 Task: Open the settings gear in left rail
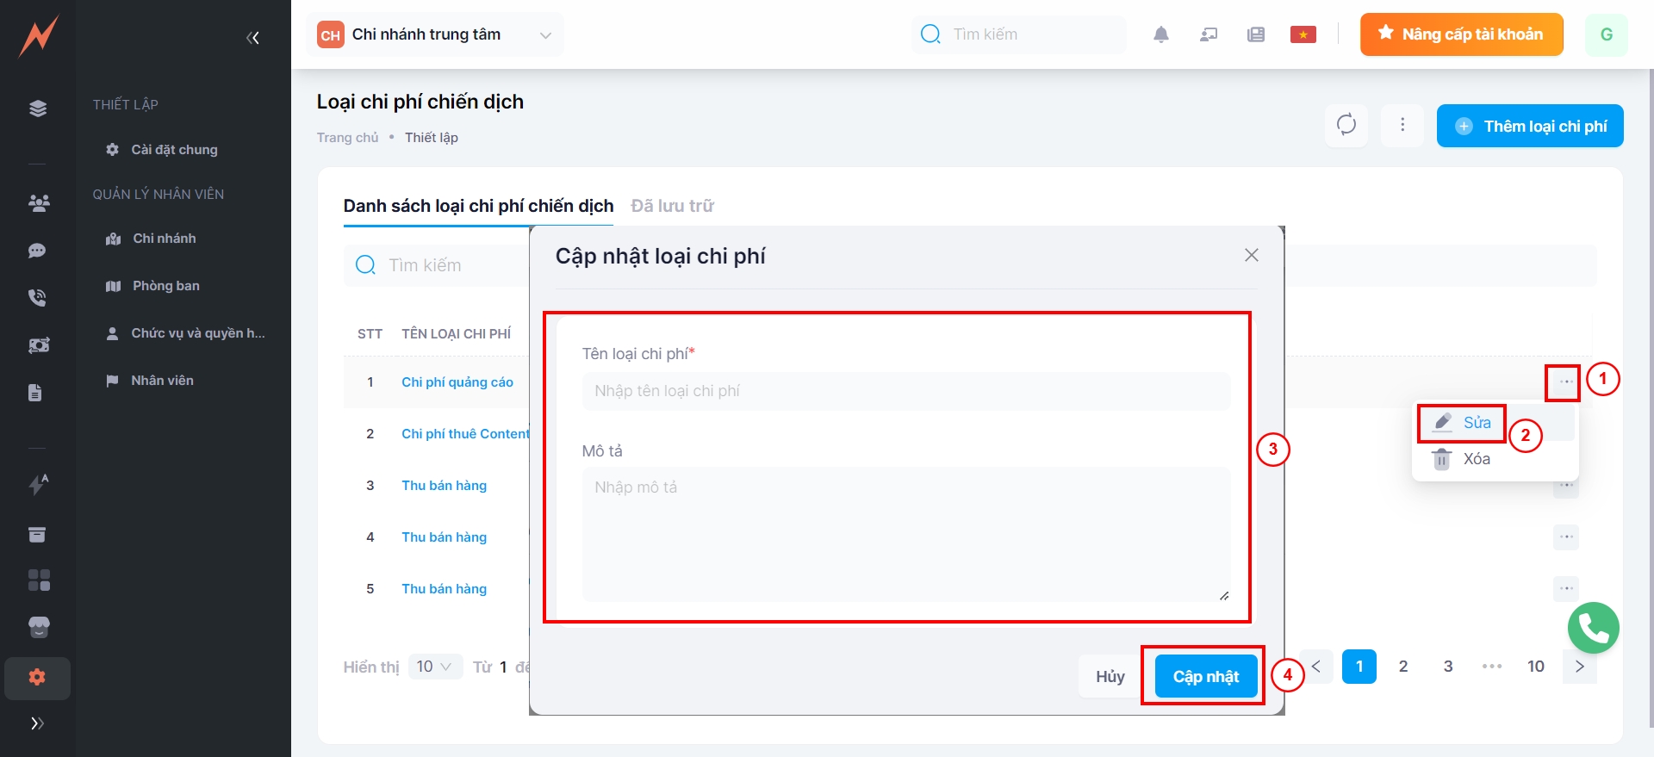tap(37, 677)
